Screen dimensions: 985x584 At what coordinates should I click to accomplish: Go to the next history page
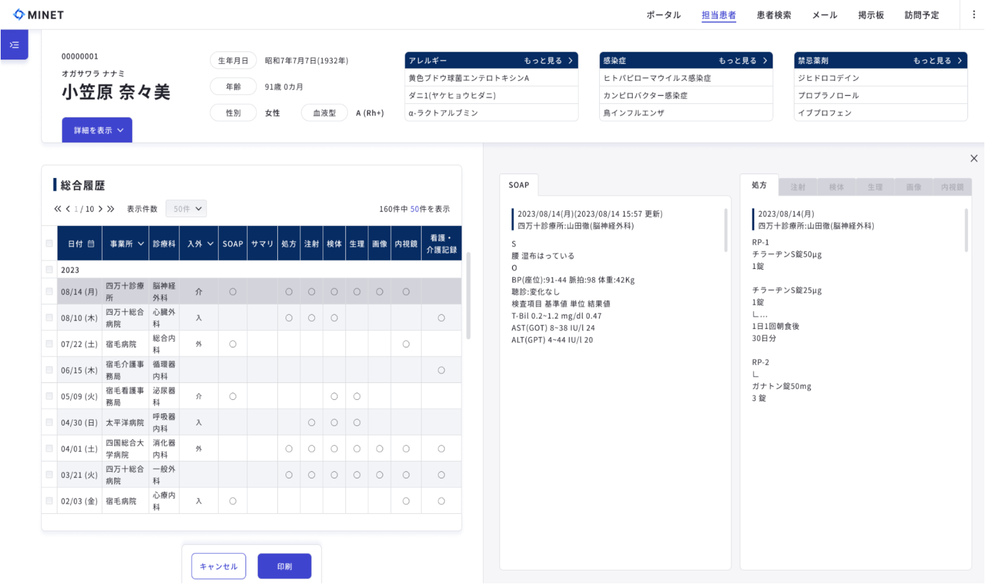pyautogui.click(x=101, y=209)
